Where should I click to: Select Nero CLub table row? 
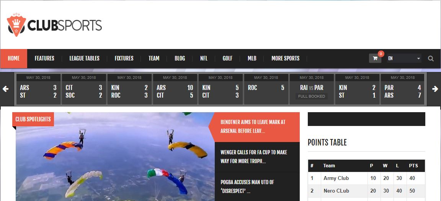[366, 191]
